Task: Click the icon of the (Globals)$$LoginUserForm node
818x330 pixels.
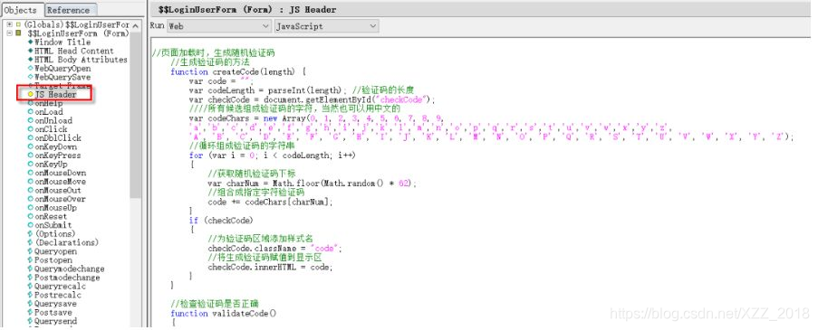Action: (18, 24)
